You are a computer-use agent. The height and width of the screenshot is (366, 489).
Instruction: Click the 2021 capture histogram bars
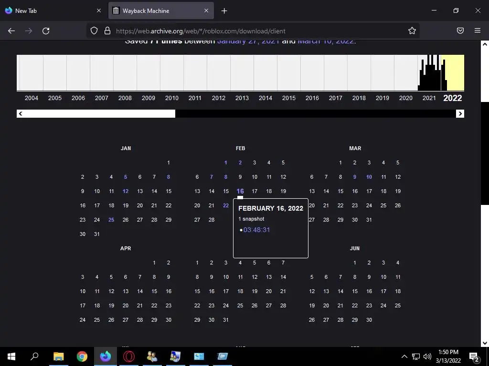pyautogui.click(x=429, y=73)
